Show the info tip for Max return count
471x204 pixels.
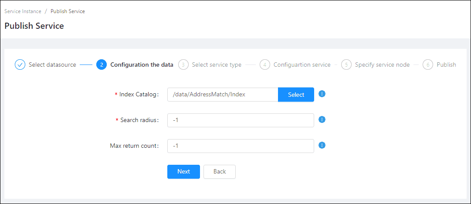coord(322,145)
